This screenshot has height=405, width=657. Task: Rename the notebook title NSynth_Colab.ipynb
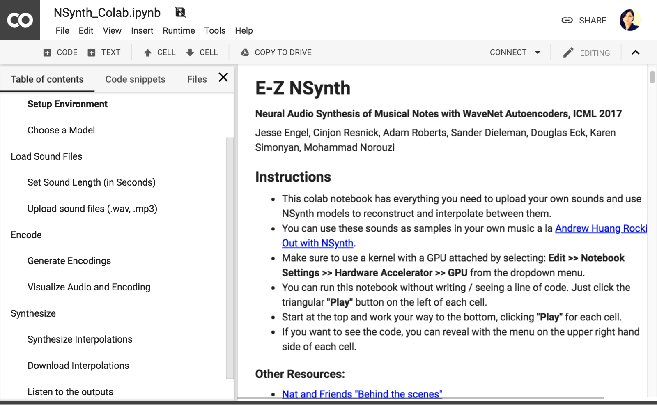point(107,13)
